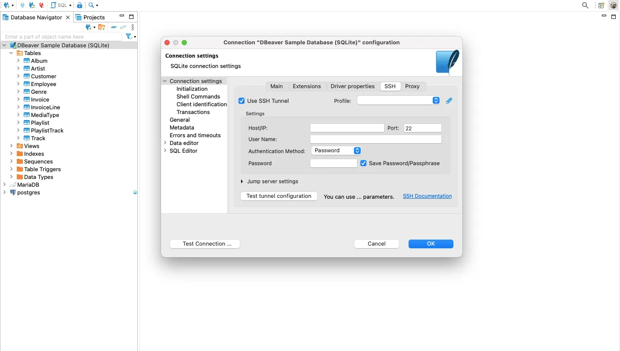The image size is (620, 351).
Task: Click the blue magnifier search icon in toolbar
Action: point(91,5)
